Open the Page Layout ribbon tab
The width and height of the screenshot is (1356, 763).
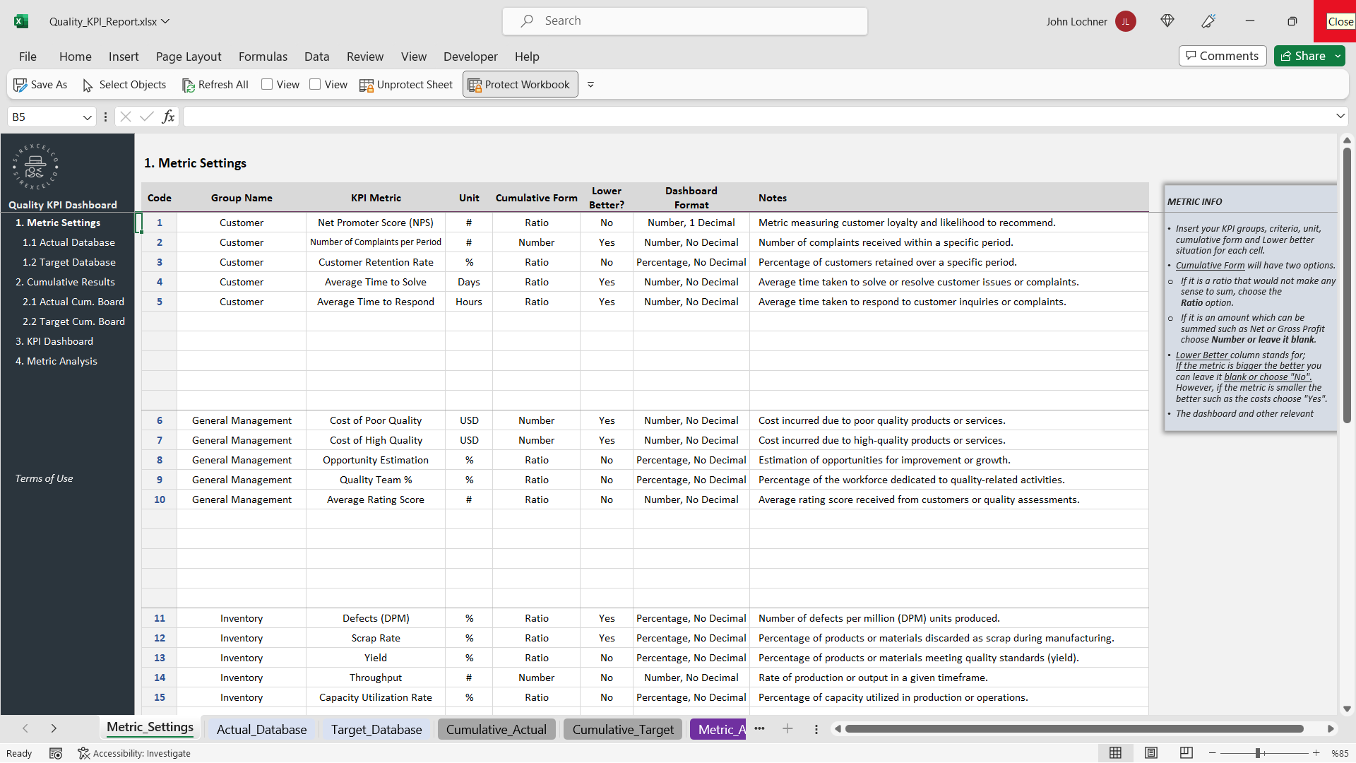click(189, 57)
